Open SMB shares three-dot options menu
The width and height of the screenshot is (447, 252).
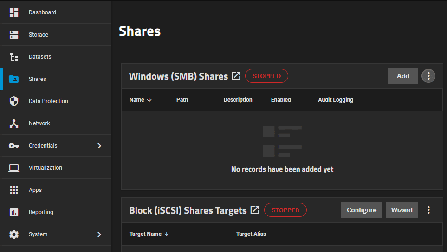(428, 76)
